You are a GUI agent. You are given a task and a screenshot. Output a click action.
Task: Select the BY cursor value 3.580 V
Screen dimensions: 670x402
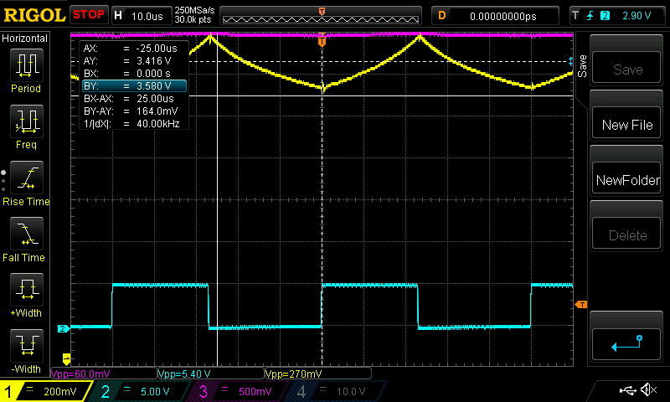(134, 85)
